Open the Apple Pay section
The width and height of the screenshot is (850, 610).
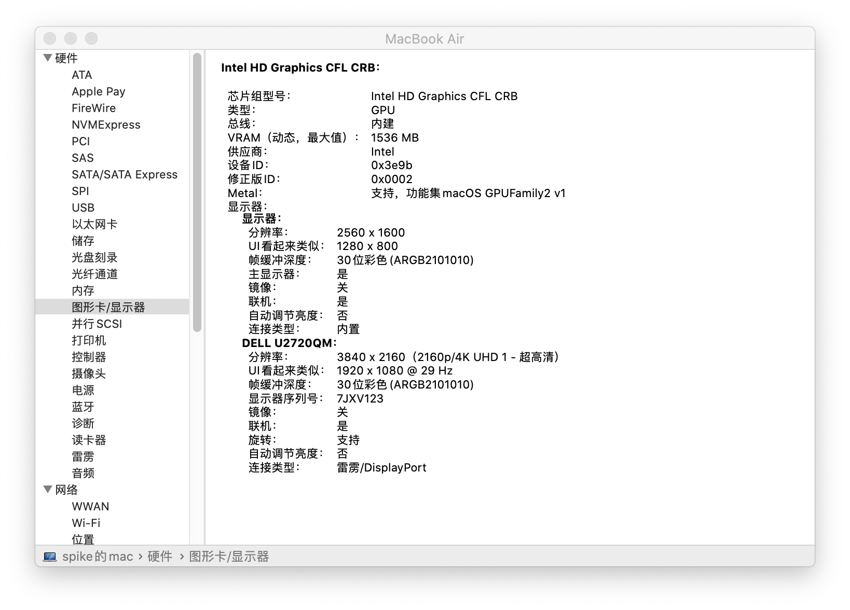tap(99, 91)
